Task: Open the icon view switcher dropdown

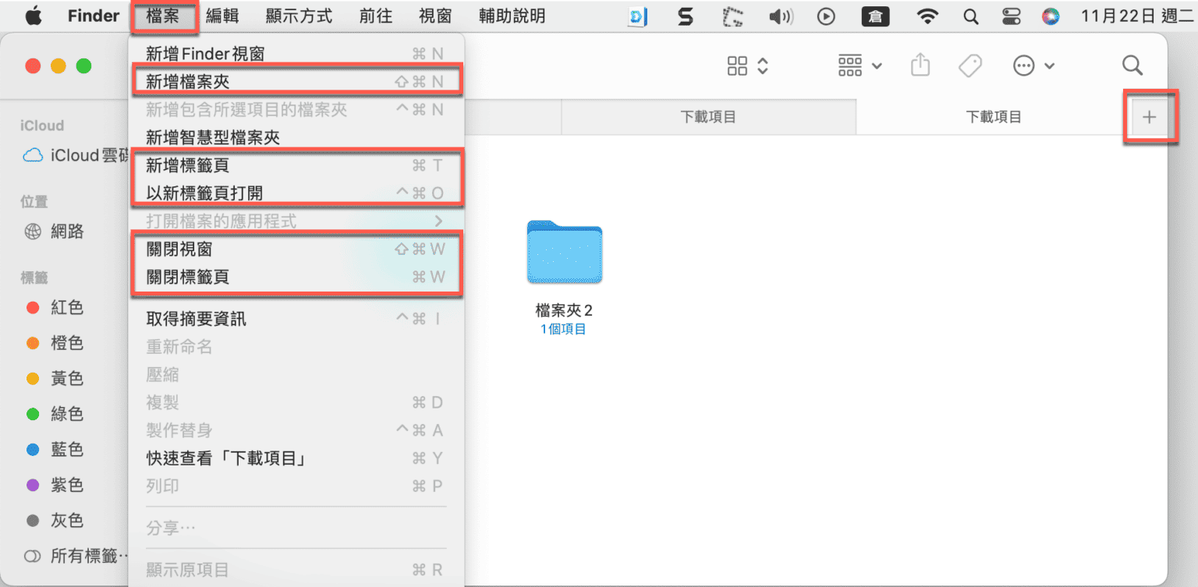Action: coord(747,65)
